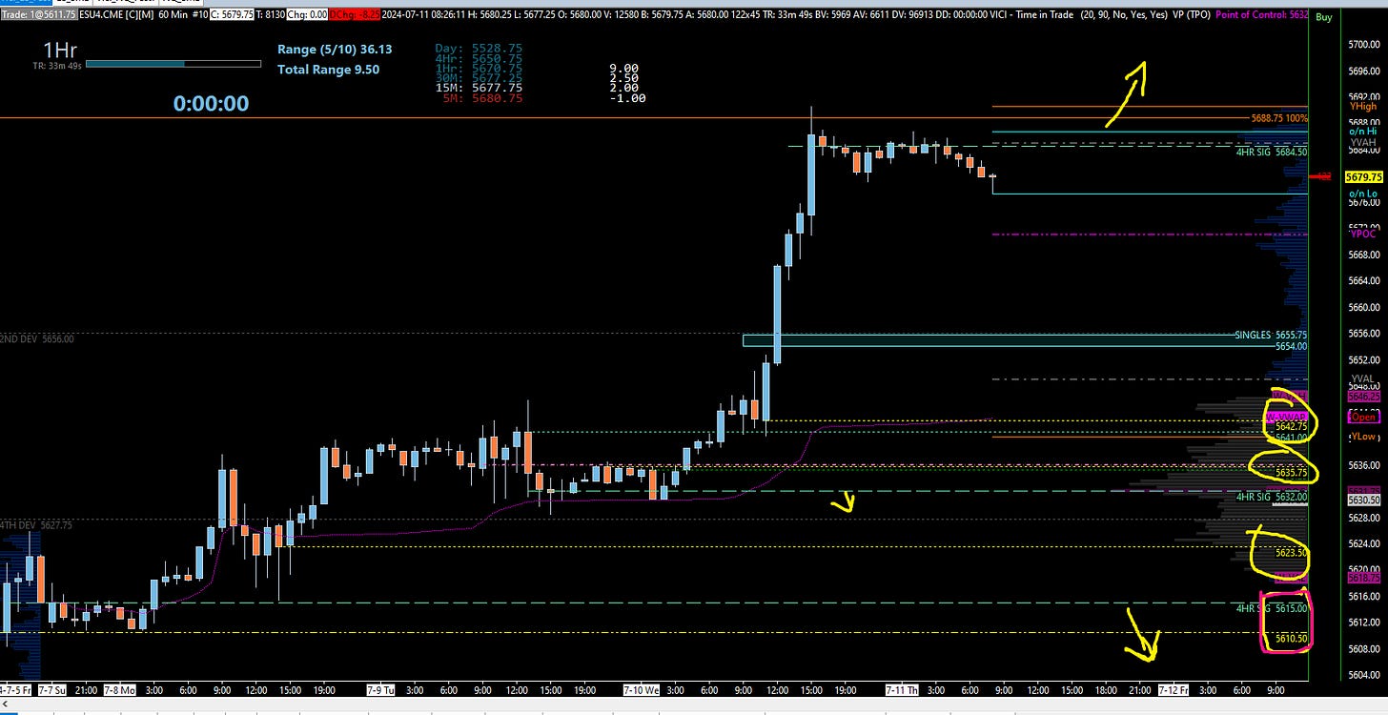Click the 4HR SIG 5632.00 label
Screen dimensions: 1388x715
point(1272,497)
